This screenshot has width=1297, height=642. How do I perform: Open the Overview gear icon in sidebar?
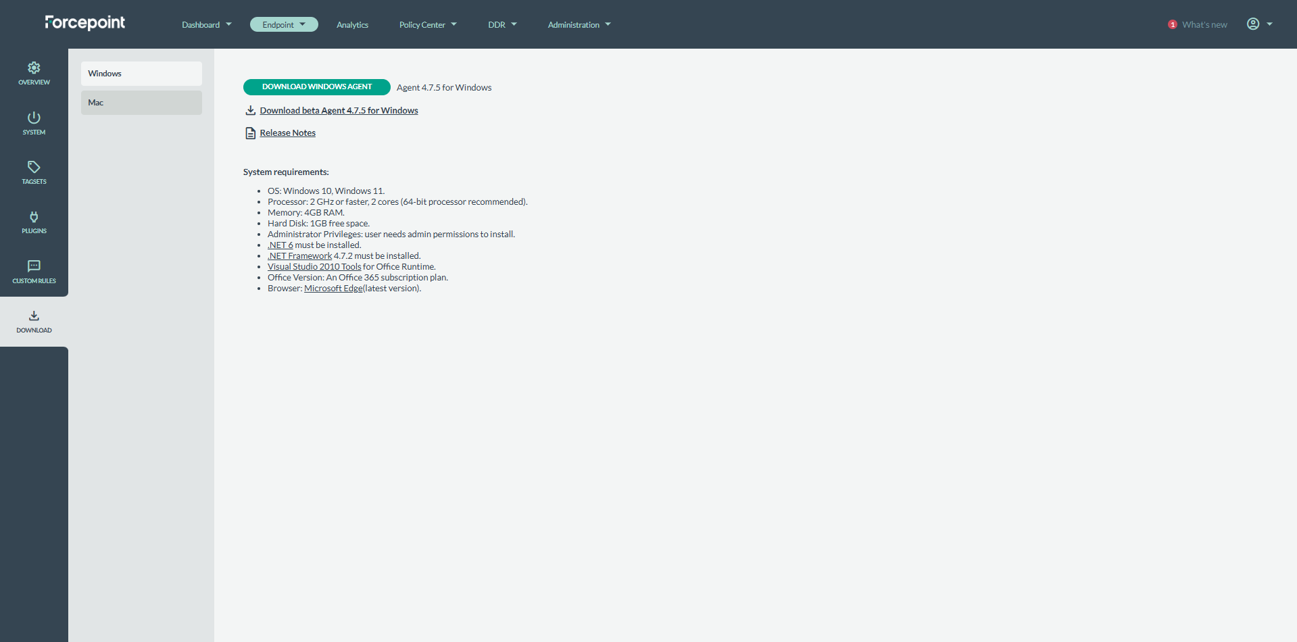click(34, 68)
